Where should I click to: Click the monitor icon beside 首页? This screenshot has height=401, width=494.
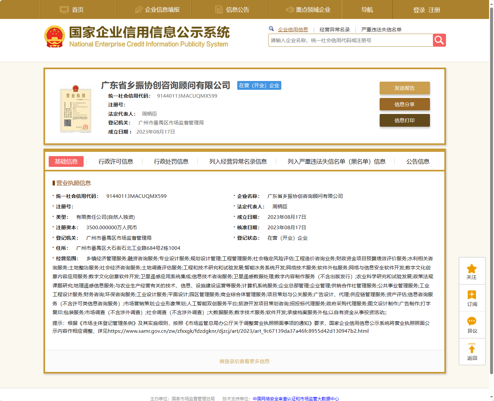click(x=64, y=10)
